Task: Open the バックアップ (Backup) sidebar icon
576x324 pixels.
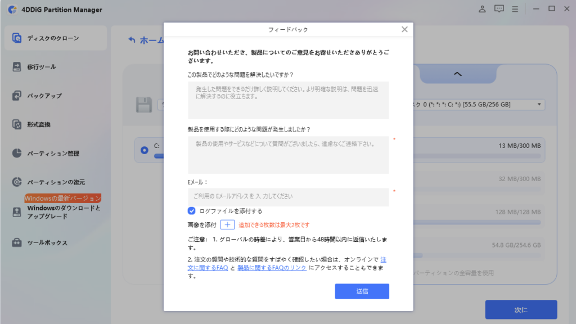Action: click(x=18, y=96)
